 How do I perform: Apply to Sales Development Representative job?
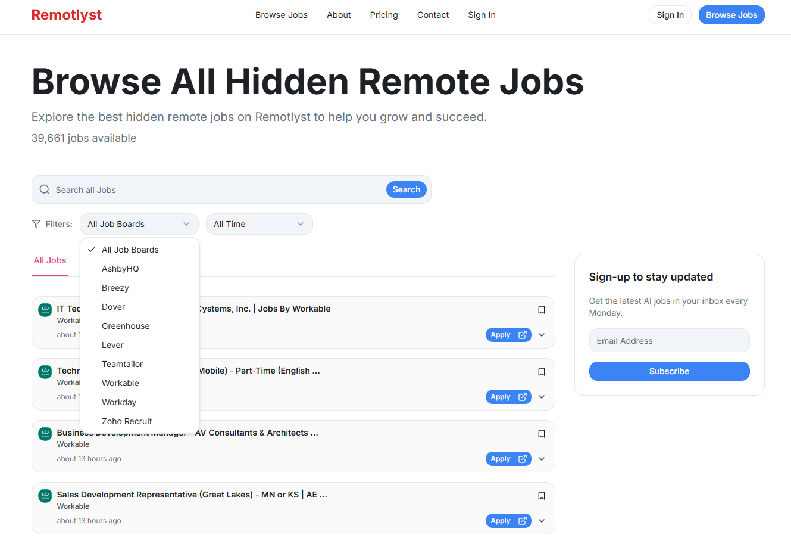point(508,521)
